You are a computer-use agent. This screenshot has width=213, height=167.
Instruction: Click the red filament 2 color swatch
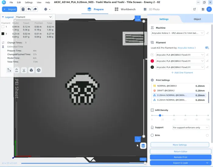(152, 61)
